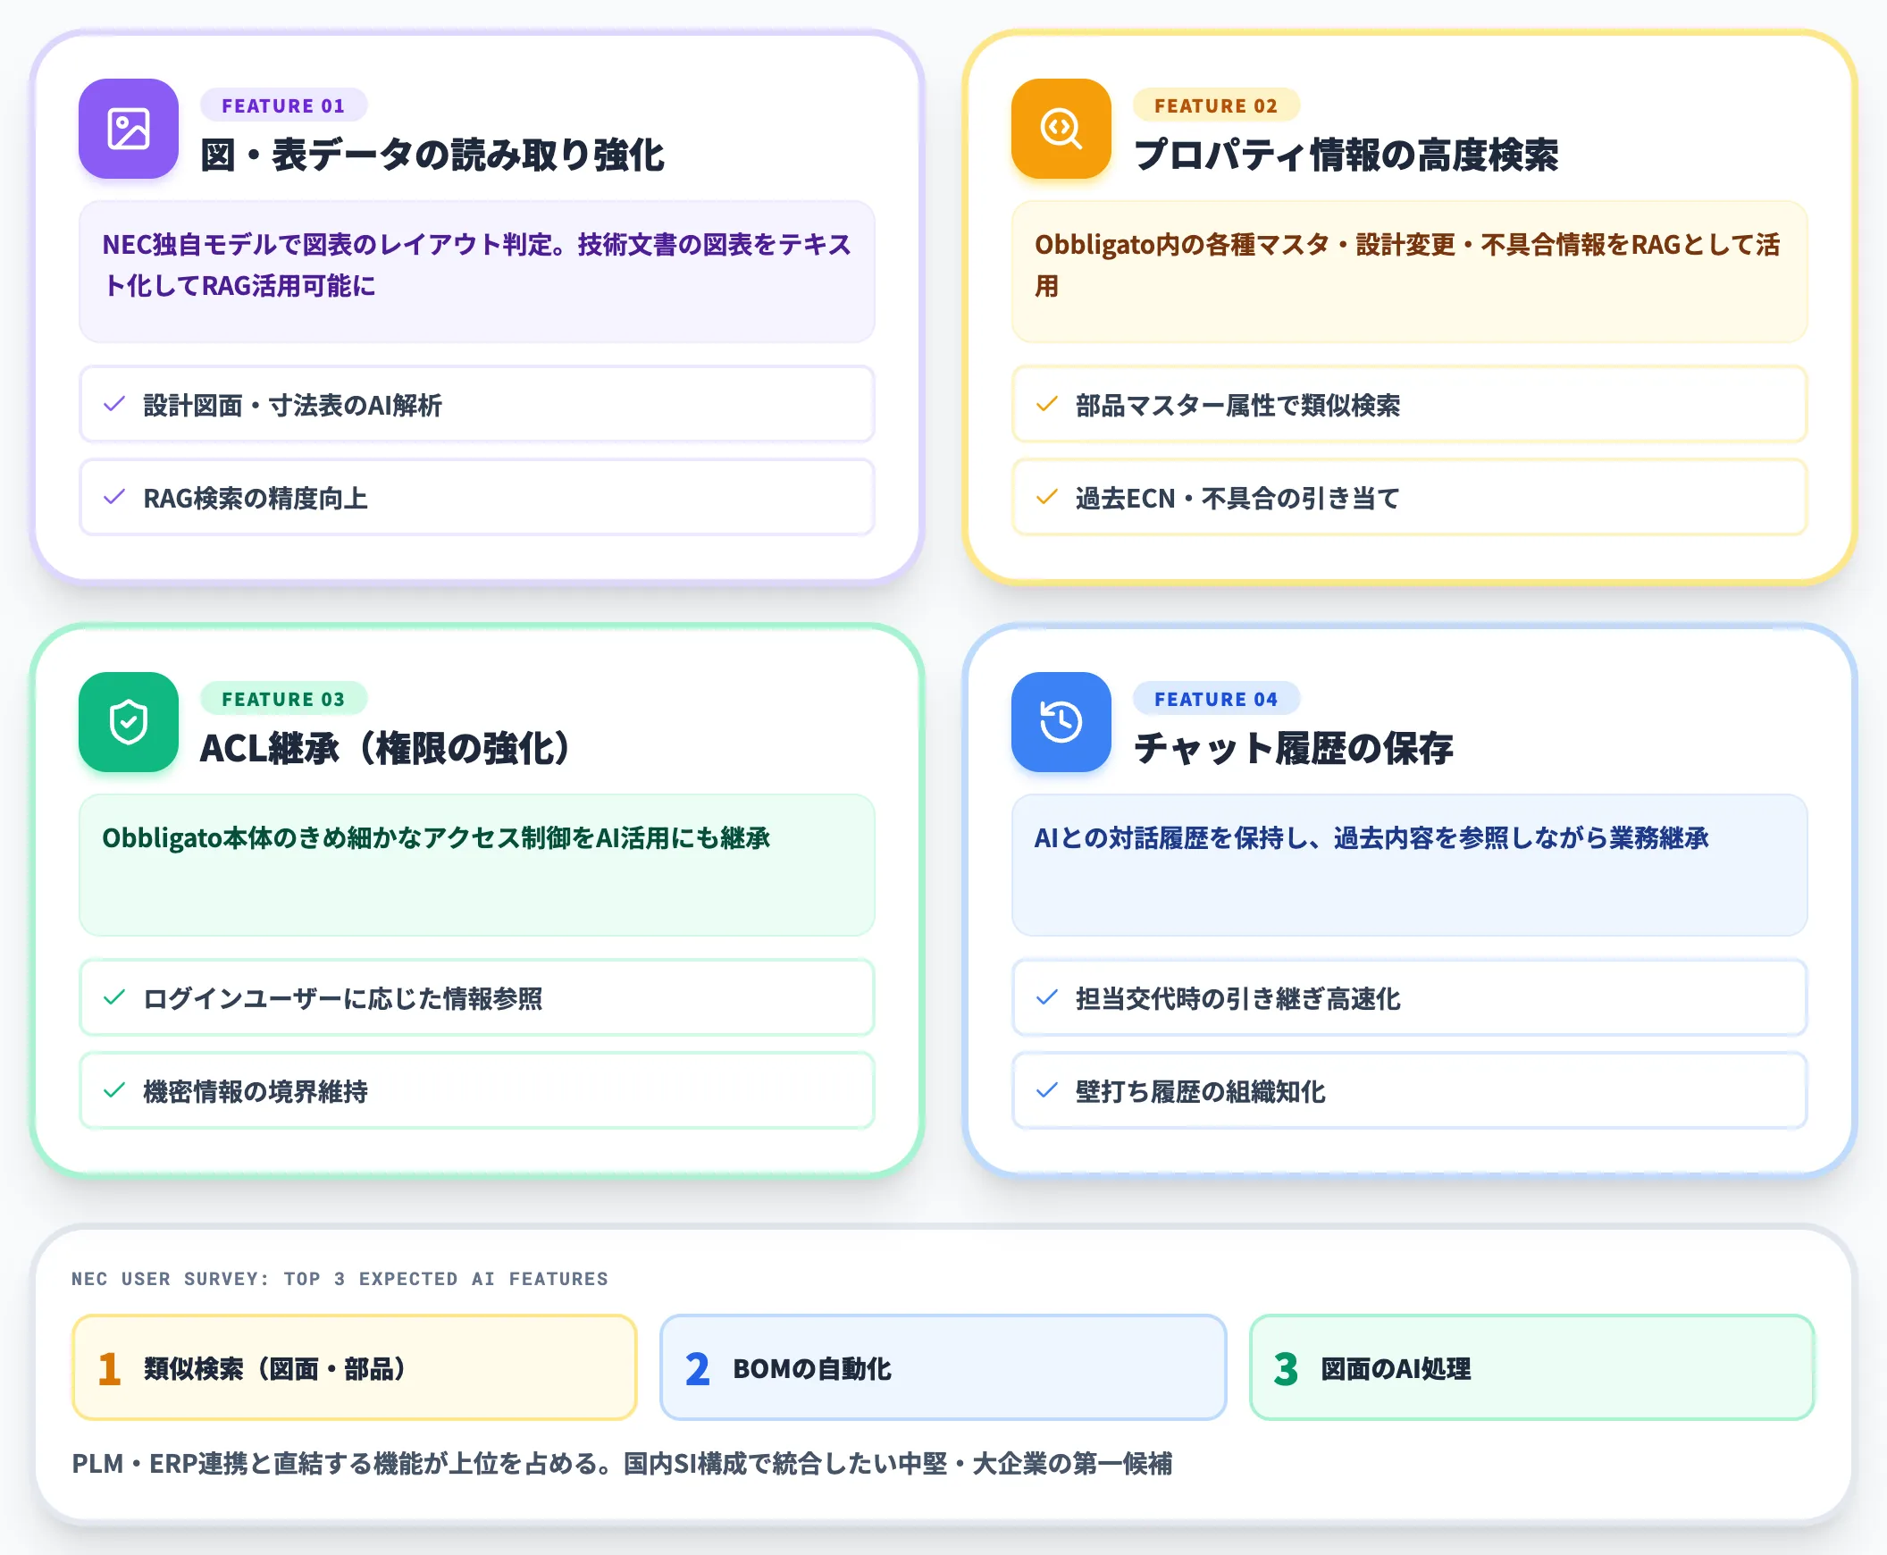Click the green number 3 rank badge
Viewport: 1887px width, 1555px height.
coord(1286,1369)
